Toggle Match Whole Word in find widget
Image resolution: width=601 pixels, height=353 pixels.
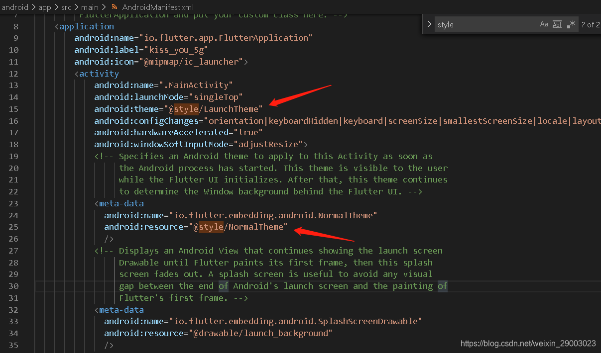pos(557,24)
